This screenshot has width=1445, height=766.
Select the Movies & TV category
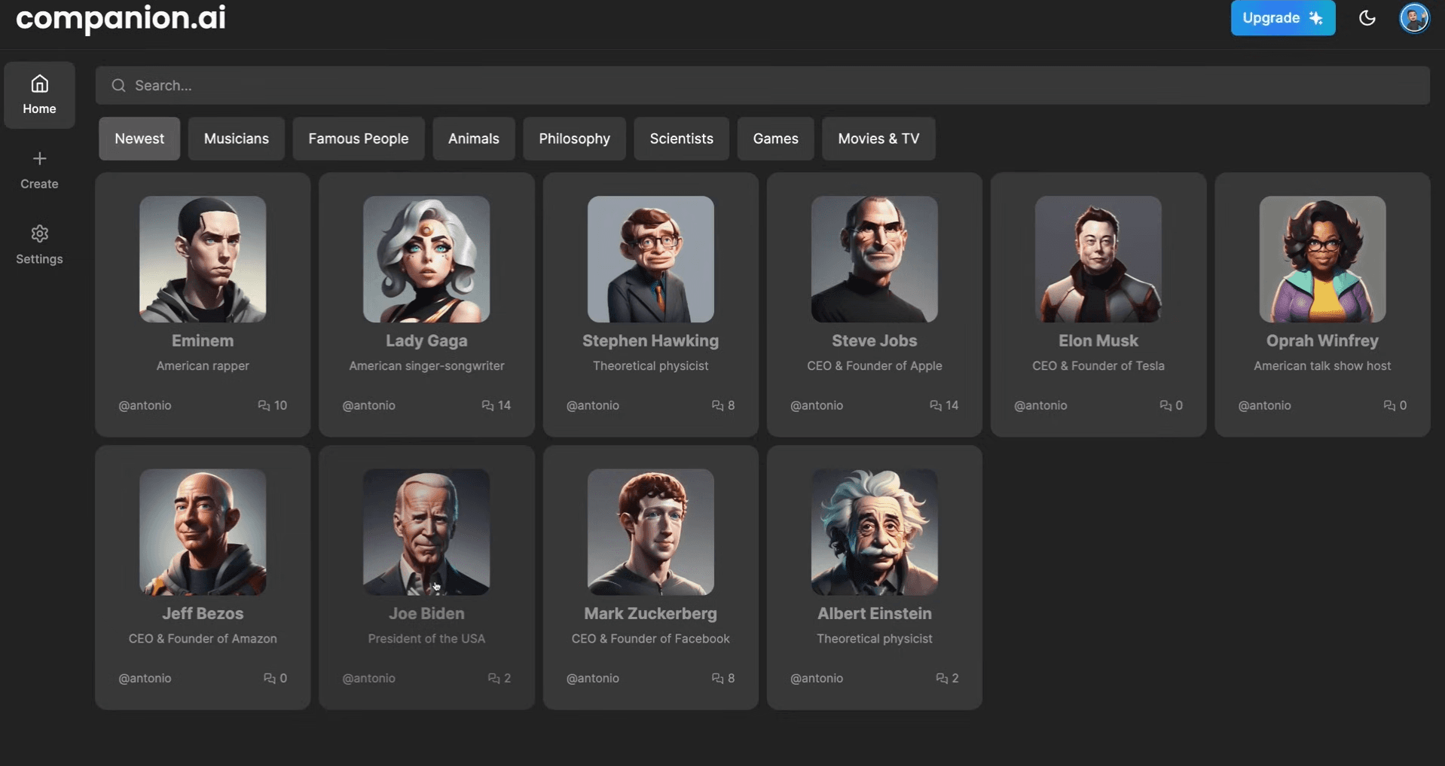879,139
